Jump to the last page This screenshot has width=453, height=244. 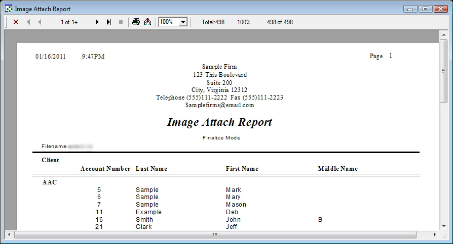point(109,22)
